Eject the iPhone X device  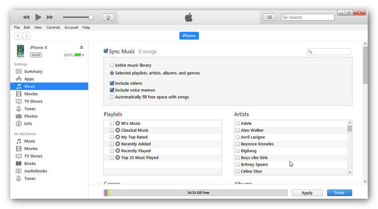pos(81,47)
